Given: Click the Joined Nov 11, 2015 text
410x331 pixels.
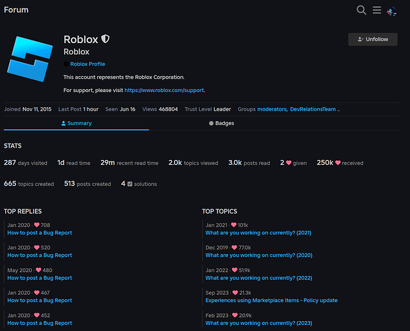Looking at the screenshot, I should pyautogui.click(x=28, y=109).
